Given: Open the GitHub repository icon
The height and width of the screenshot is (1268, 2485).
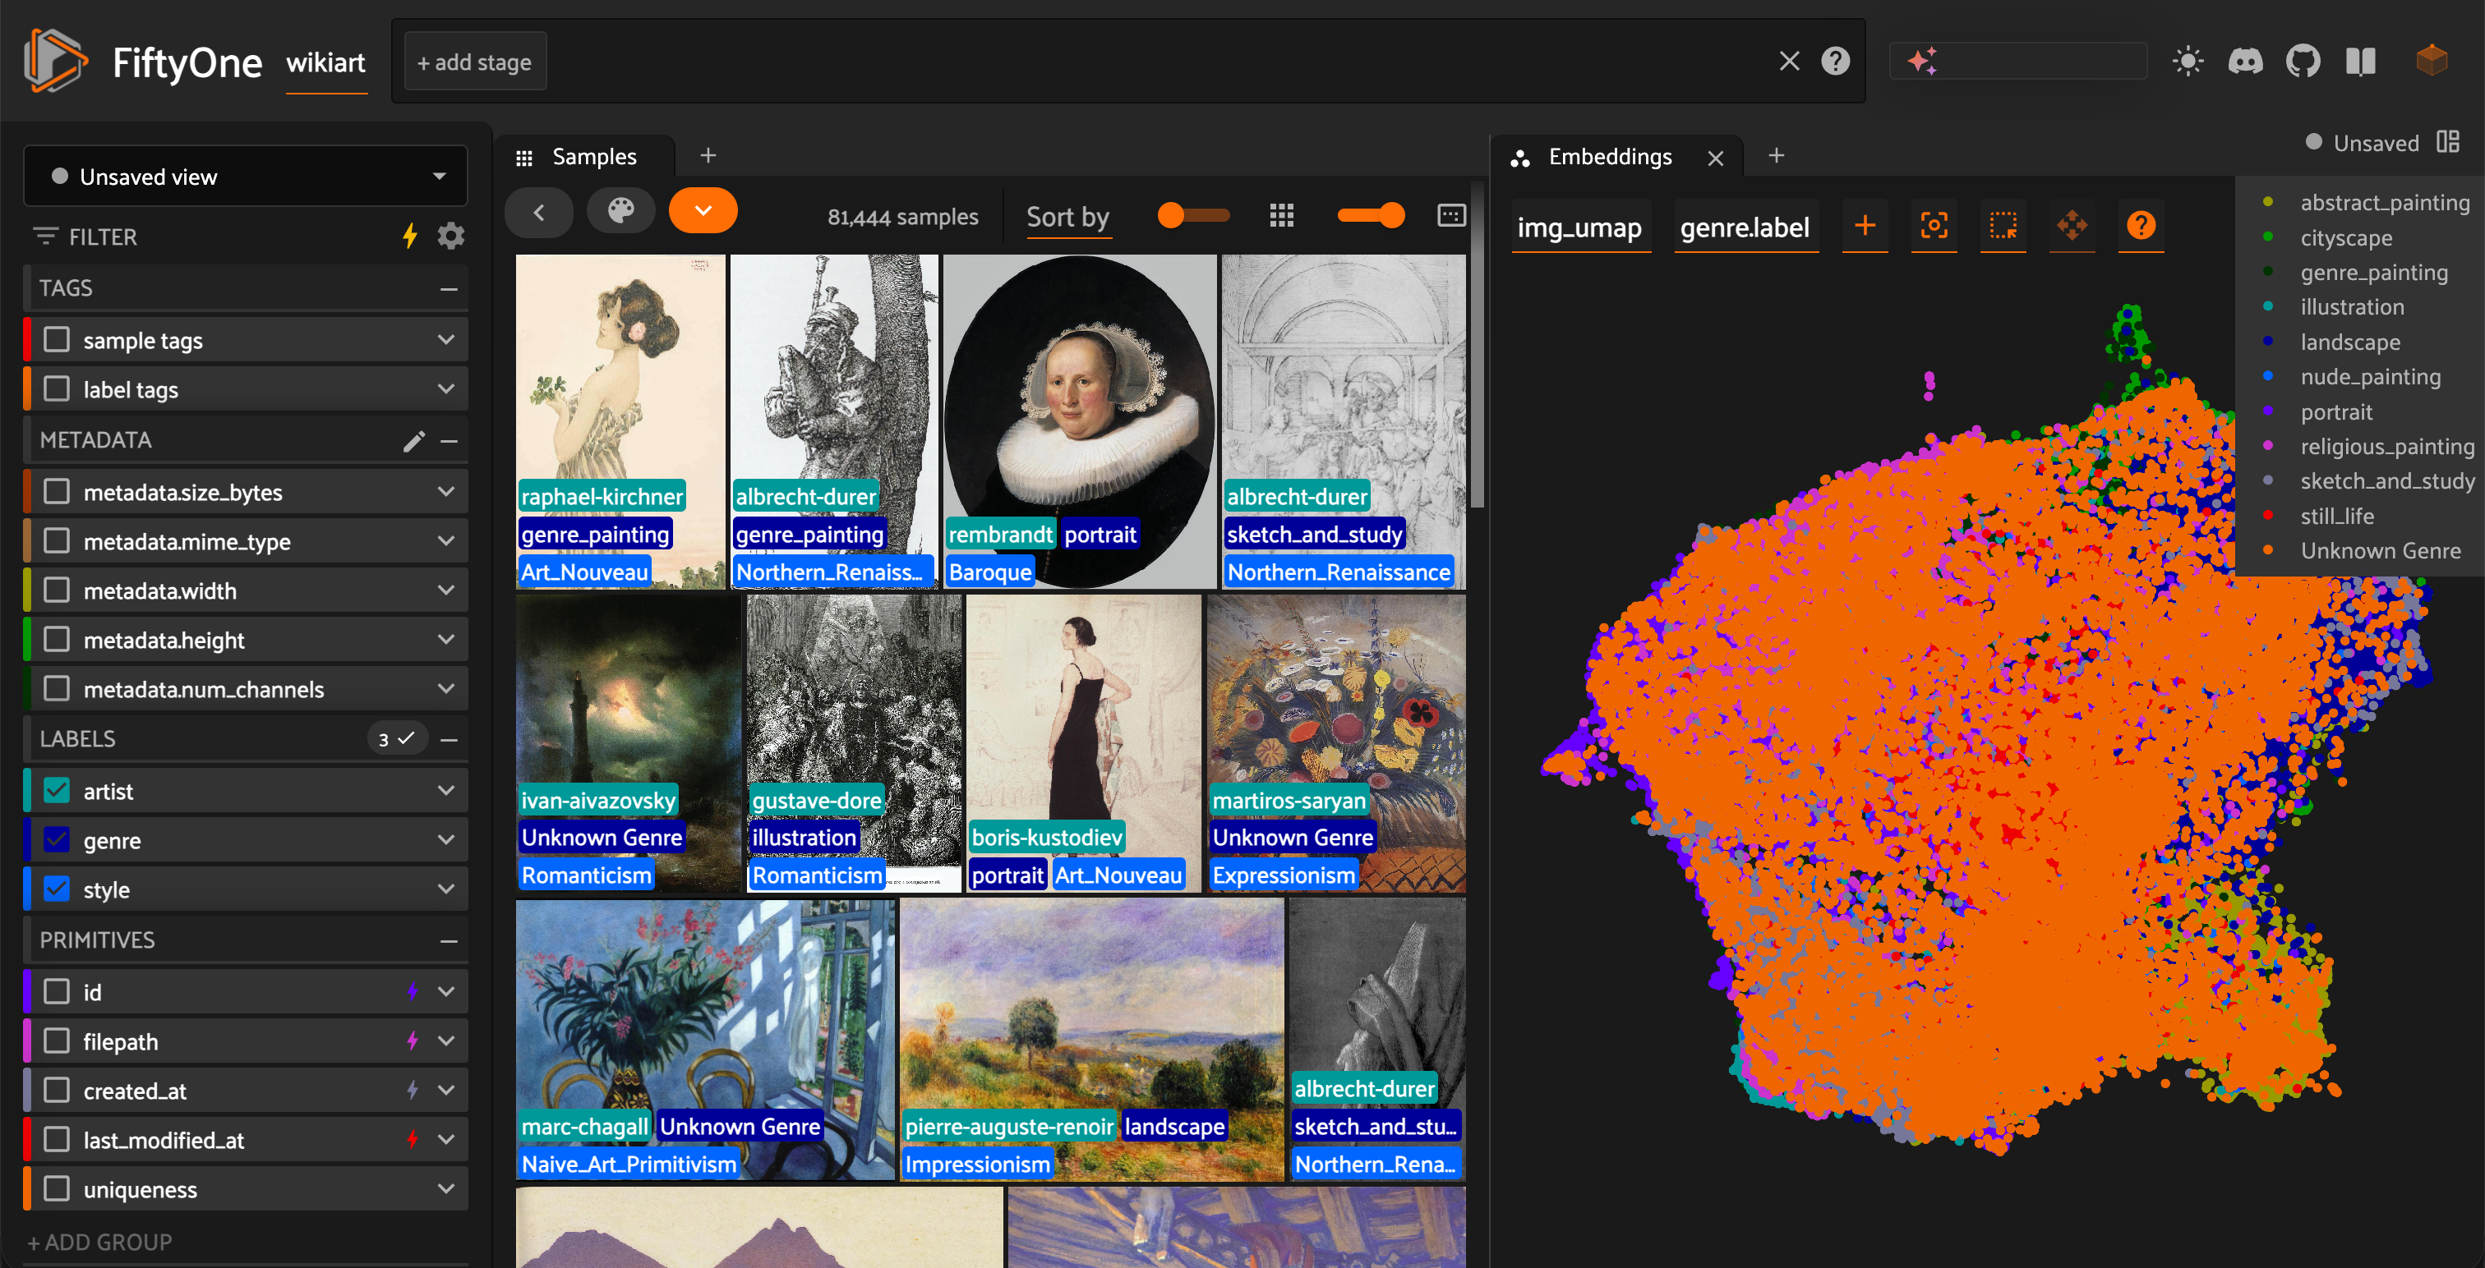Looking at the screenshot, I should click(x=2303, y=62).
